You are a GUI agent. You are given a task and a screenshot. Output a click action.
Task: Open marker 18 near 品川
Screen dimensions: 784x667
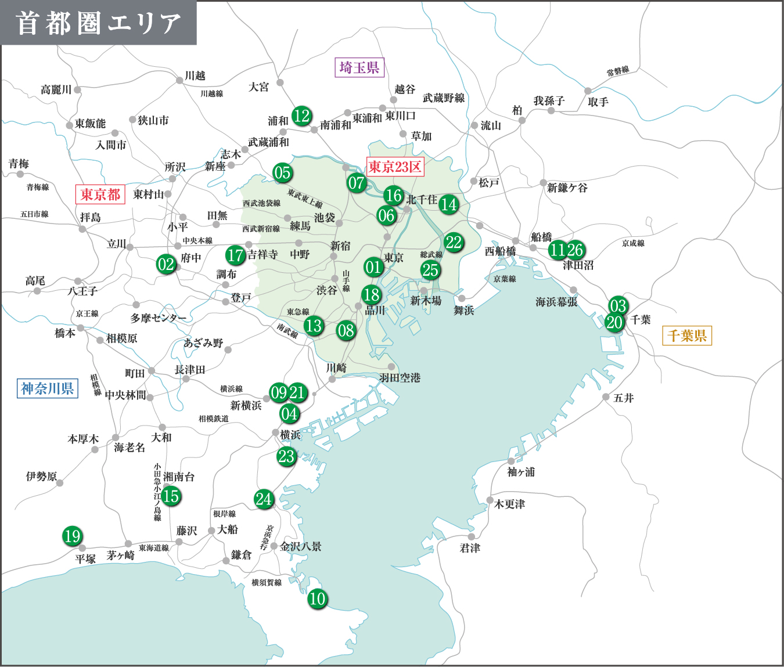372,295
